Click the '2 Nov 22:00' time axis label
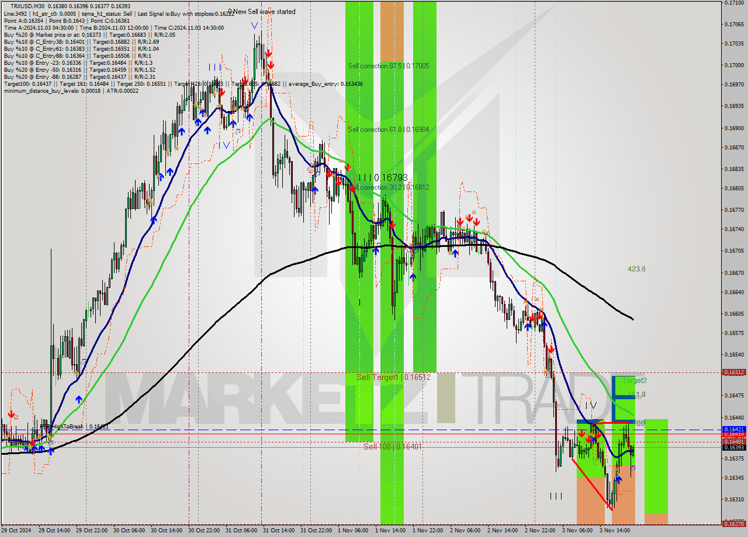Screen dimensions: 748x537 tap(540, 531)
